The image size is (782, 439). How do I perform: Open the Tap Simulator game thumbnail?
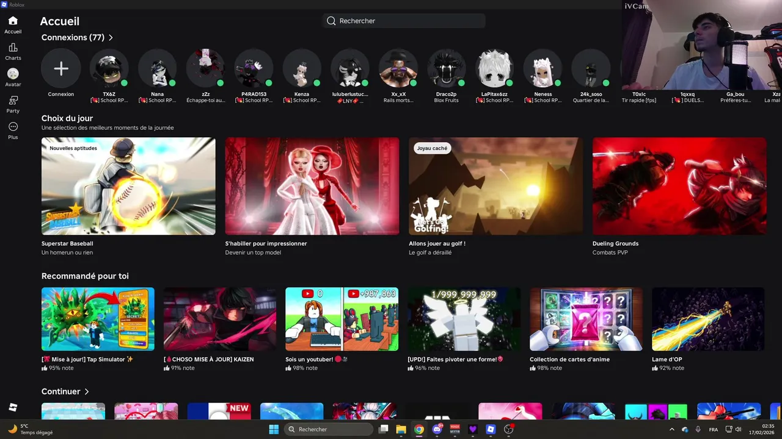98,319
